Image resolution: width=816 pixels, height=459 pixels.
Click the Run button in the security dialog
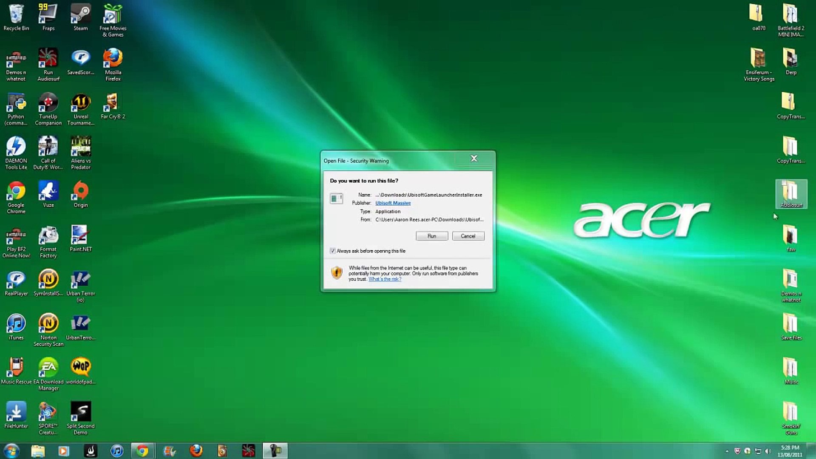coord(431,236)
